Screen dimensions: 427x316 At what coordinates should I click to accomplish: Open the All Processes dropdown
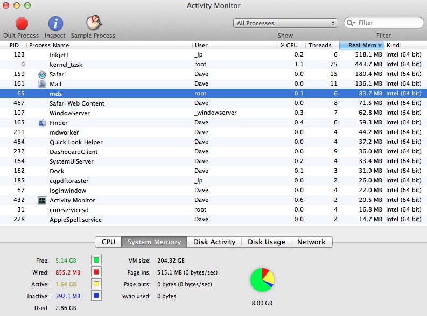pos(285,23)
